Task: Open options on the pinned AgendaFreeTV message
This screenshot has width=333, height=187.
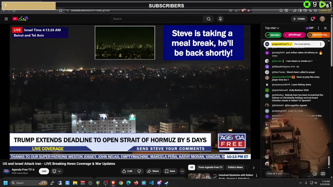Action: (321, 44)
